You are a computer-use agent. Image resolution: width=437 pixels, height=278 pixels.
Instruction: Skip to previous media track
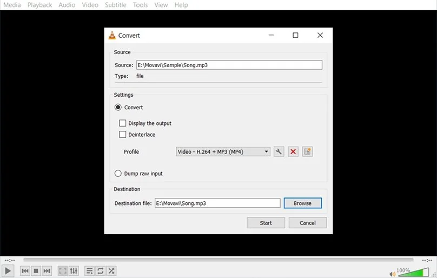[25, 271]
